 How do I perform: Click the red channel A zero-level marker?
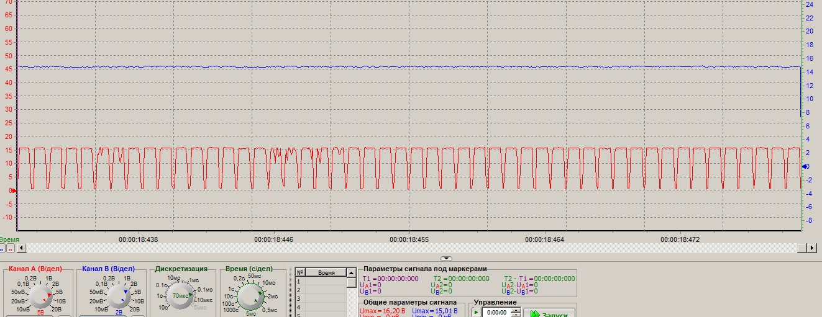14,190
